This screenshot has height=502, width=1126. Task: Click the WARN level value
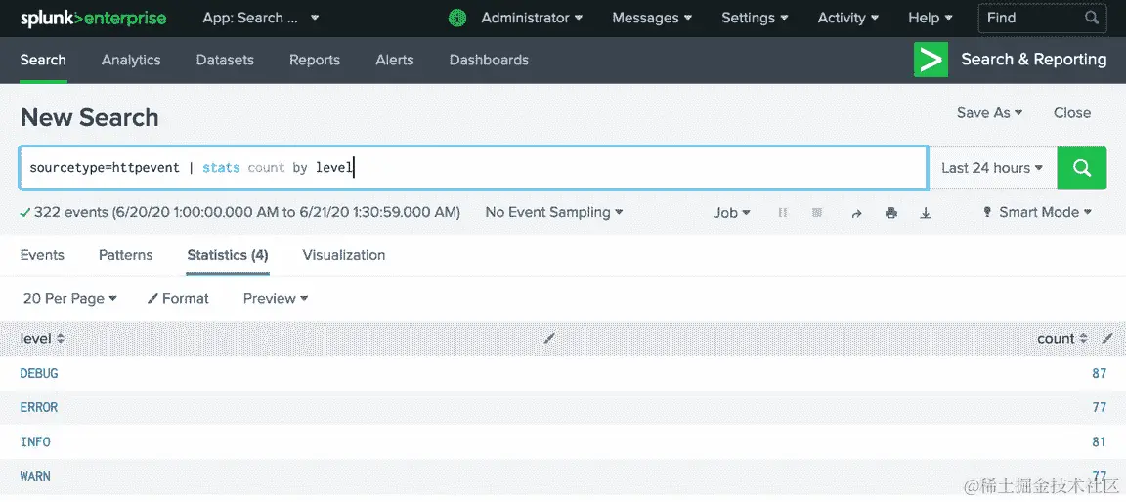[35, 476]
